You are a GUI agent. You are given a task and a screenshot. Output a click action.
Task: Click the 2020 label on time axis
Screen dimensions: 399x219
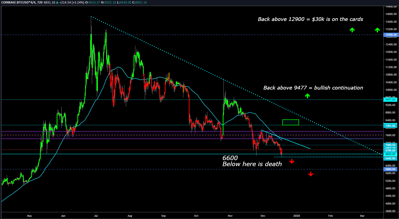[x=297, y=216]
